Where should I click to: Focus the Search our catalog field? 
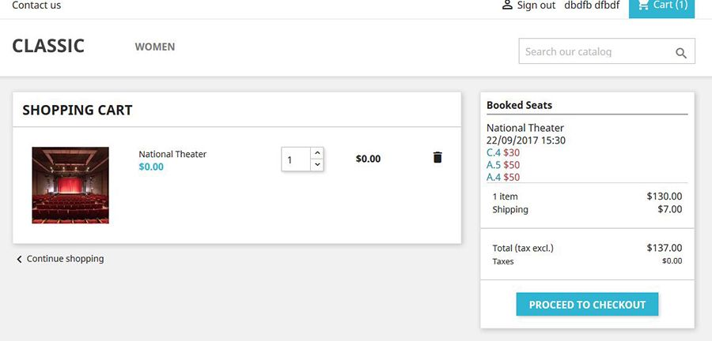coord(593,52)
